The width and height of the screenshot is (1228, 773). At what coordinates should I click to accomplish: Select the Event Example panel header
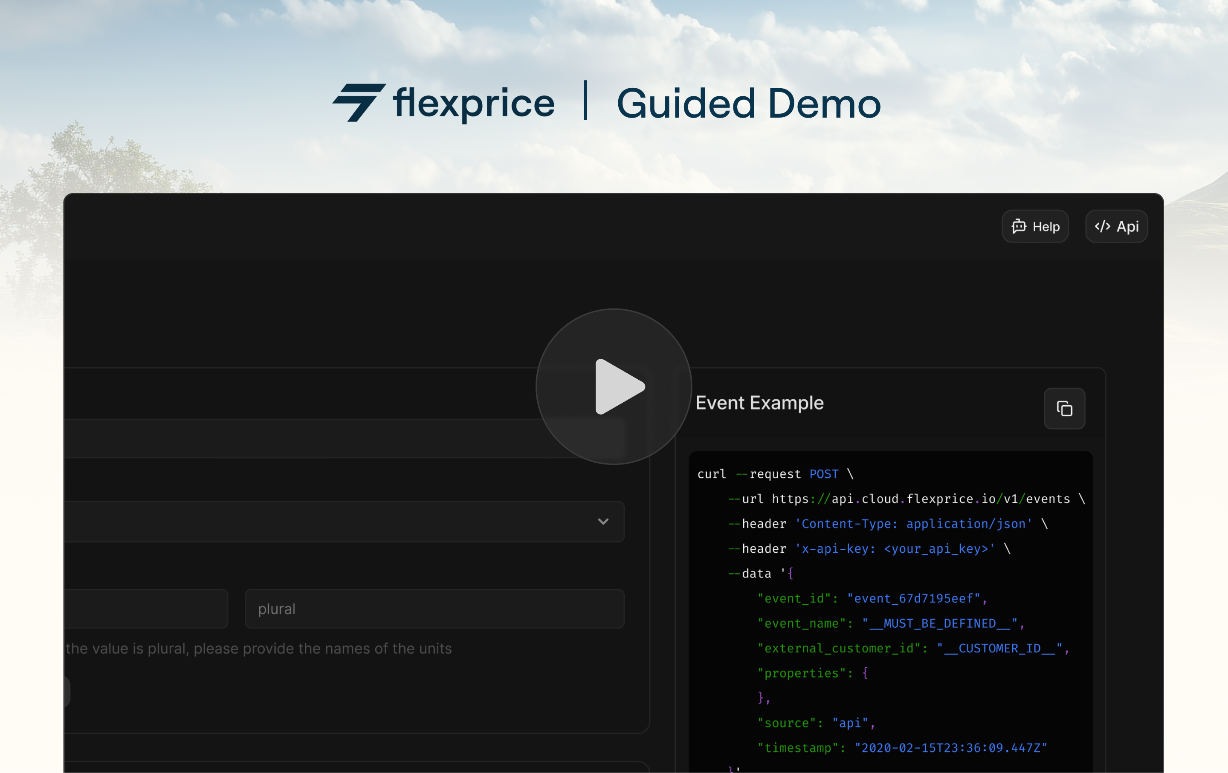tap(759, 403)
